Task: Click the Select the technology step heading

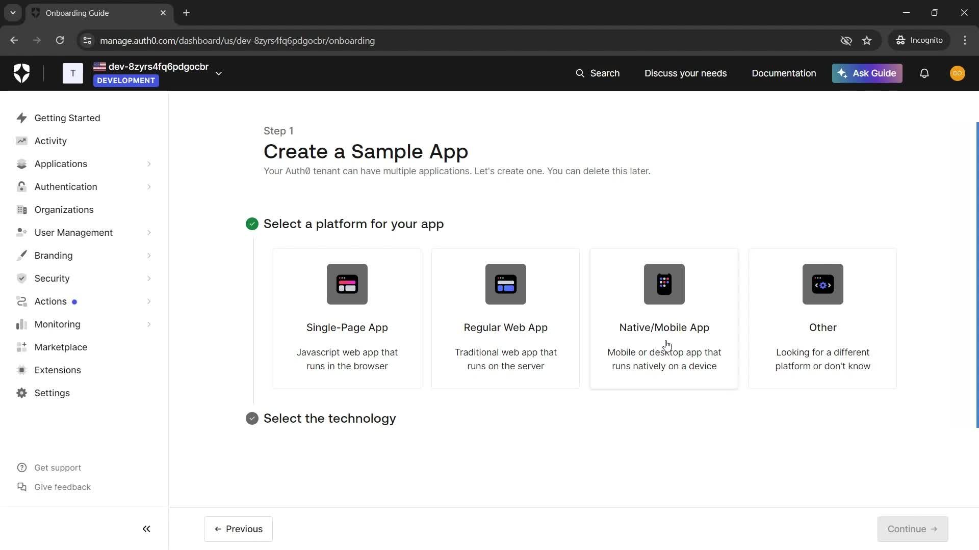Action: point(329,418)
